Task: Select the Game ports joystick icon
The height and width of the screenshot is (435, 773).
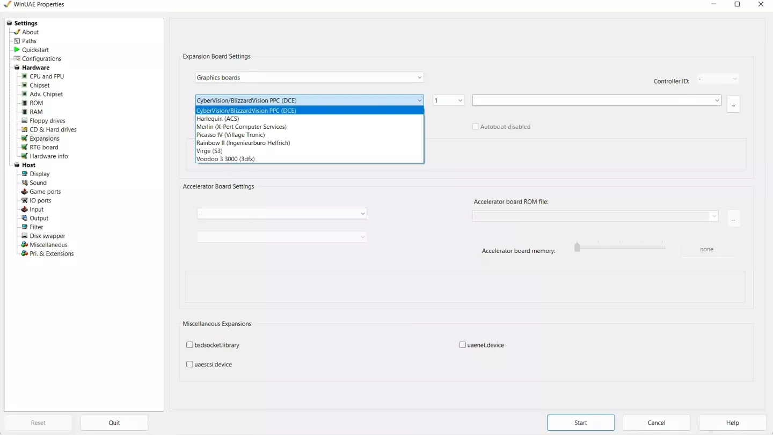Action: [24, 192]
